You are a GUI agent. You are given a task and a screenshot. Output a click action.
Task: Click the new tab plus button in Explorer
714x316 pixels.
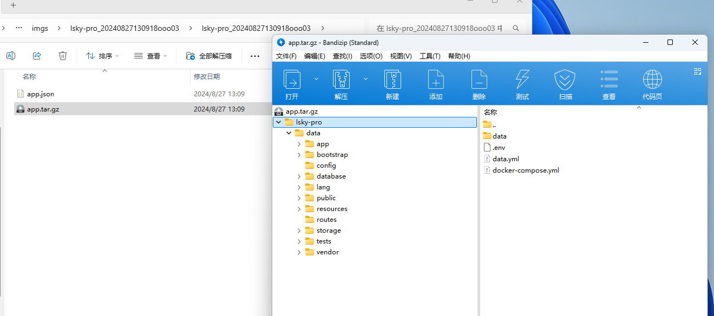tap(14, 5)
